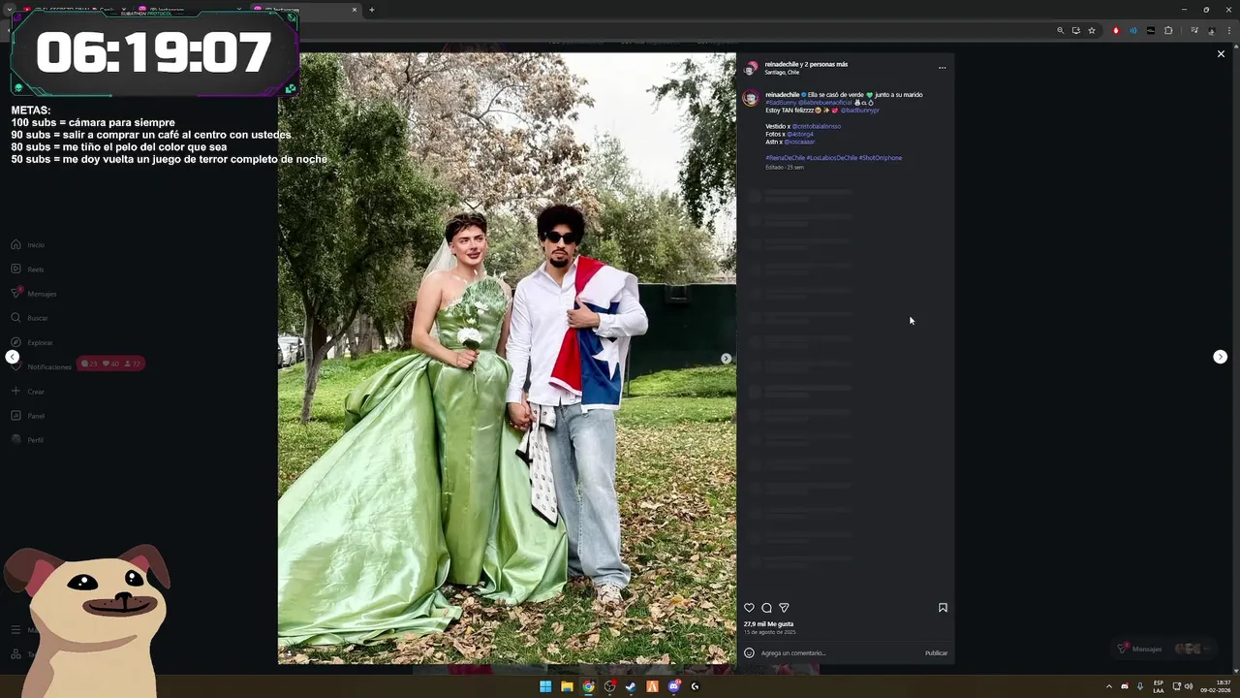The width and height of the screenshot is (1240, 698).
Task: Open the '27,9 mil Me gusta' likes list
Action: click(768, 624)
